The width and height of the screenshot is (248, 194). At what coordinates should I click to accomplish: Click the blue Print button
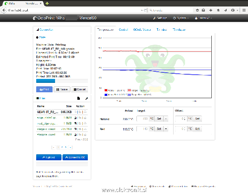pyautogui.click(x=44, y=89)
